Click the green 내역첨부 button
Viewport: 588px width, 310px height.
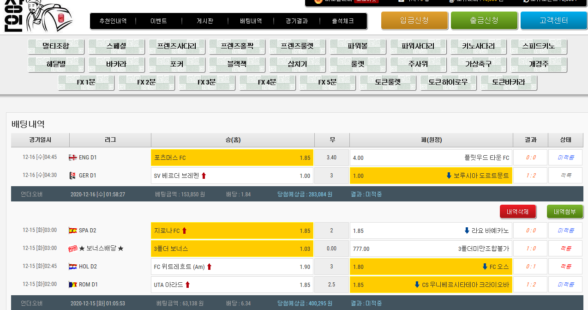tap(564, 212)
